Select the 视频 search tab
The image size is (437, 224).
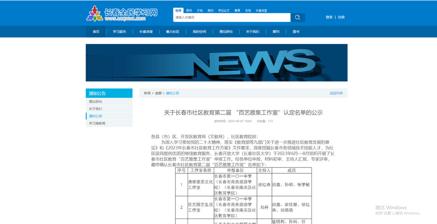pyautogui.click(x=178, y=10)
